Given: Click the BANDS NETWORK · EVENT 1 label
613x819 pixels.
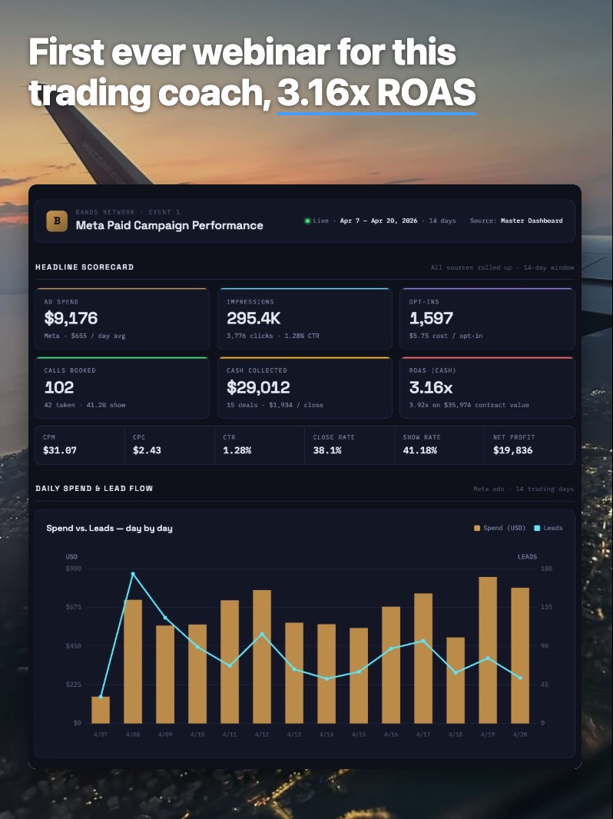Looking at the screenshot, I should (x=128, y=212).
